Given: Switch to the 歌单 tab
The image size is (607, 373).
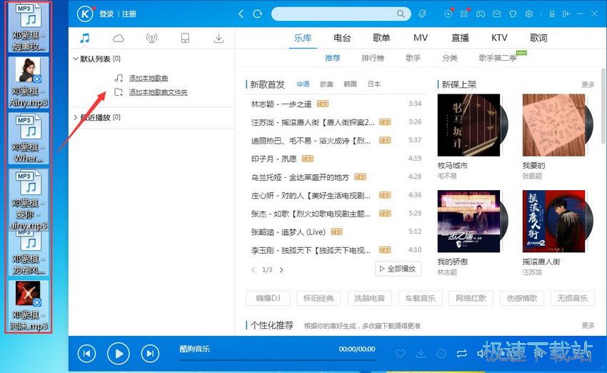Looking at the screenshot, I should tap(381, 38).
